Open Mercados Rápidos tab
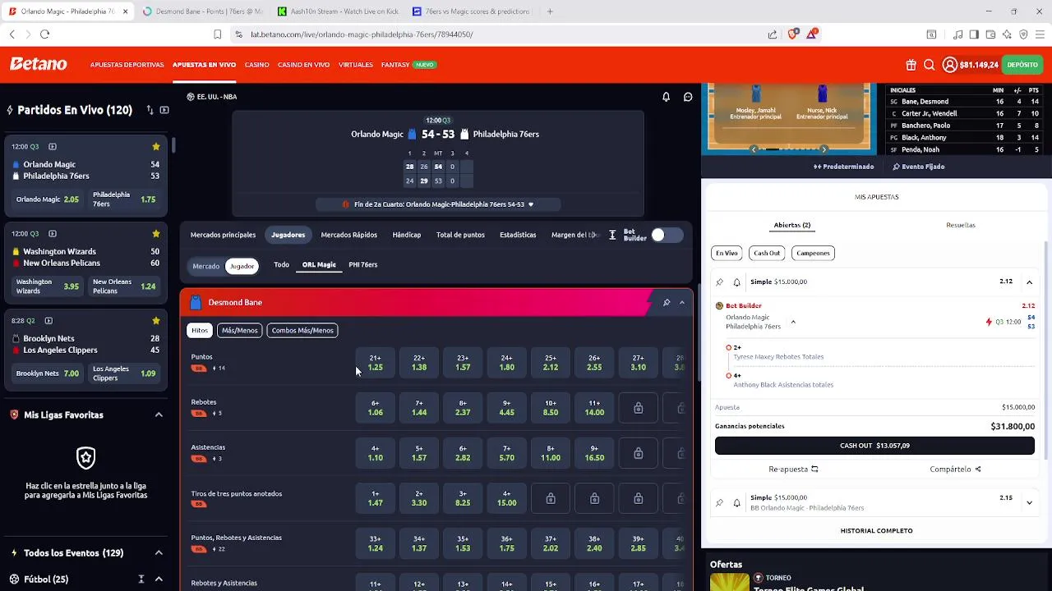Viewport: 1052px width, 591px height. click(x=348, y=235)
